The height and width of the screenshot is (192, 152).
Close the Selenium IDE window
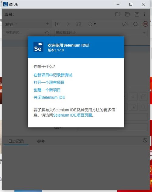click(x=143, y=4)
